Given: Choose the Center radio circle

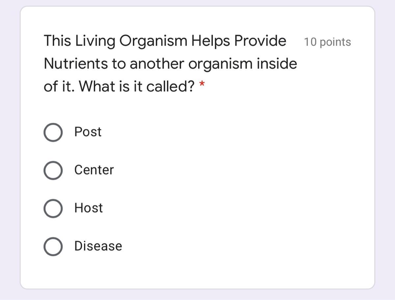Looking at the screenshot, I should tap(53, 171).
